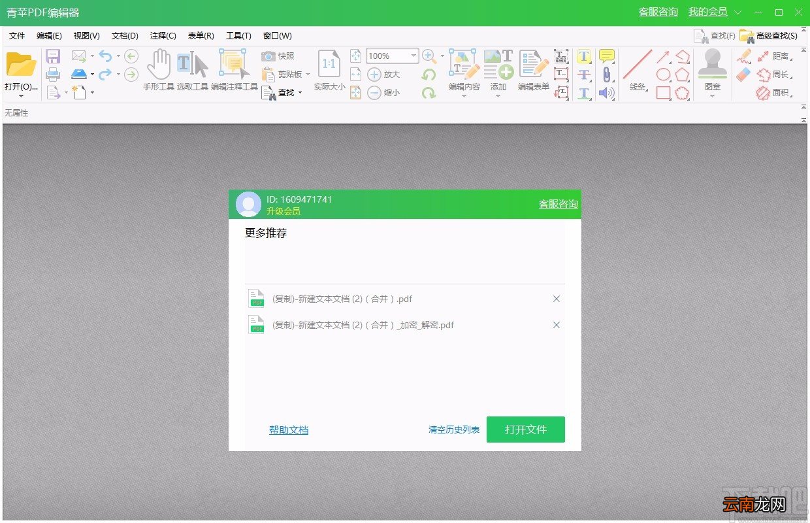Click the redo arrow icon
This screenshot has width=810, height=523.
pyautogui.click(x=105, y=75)
